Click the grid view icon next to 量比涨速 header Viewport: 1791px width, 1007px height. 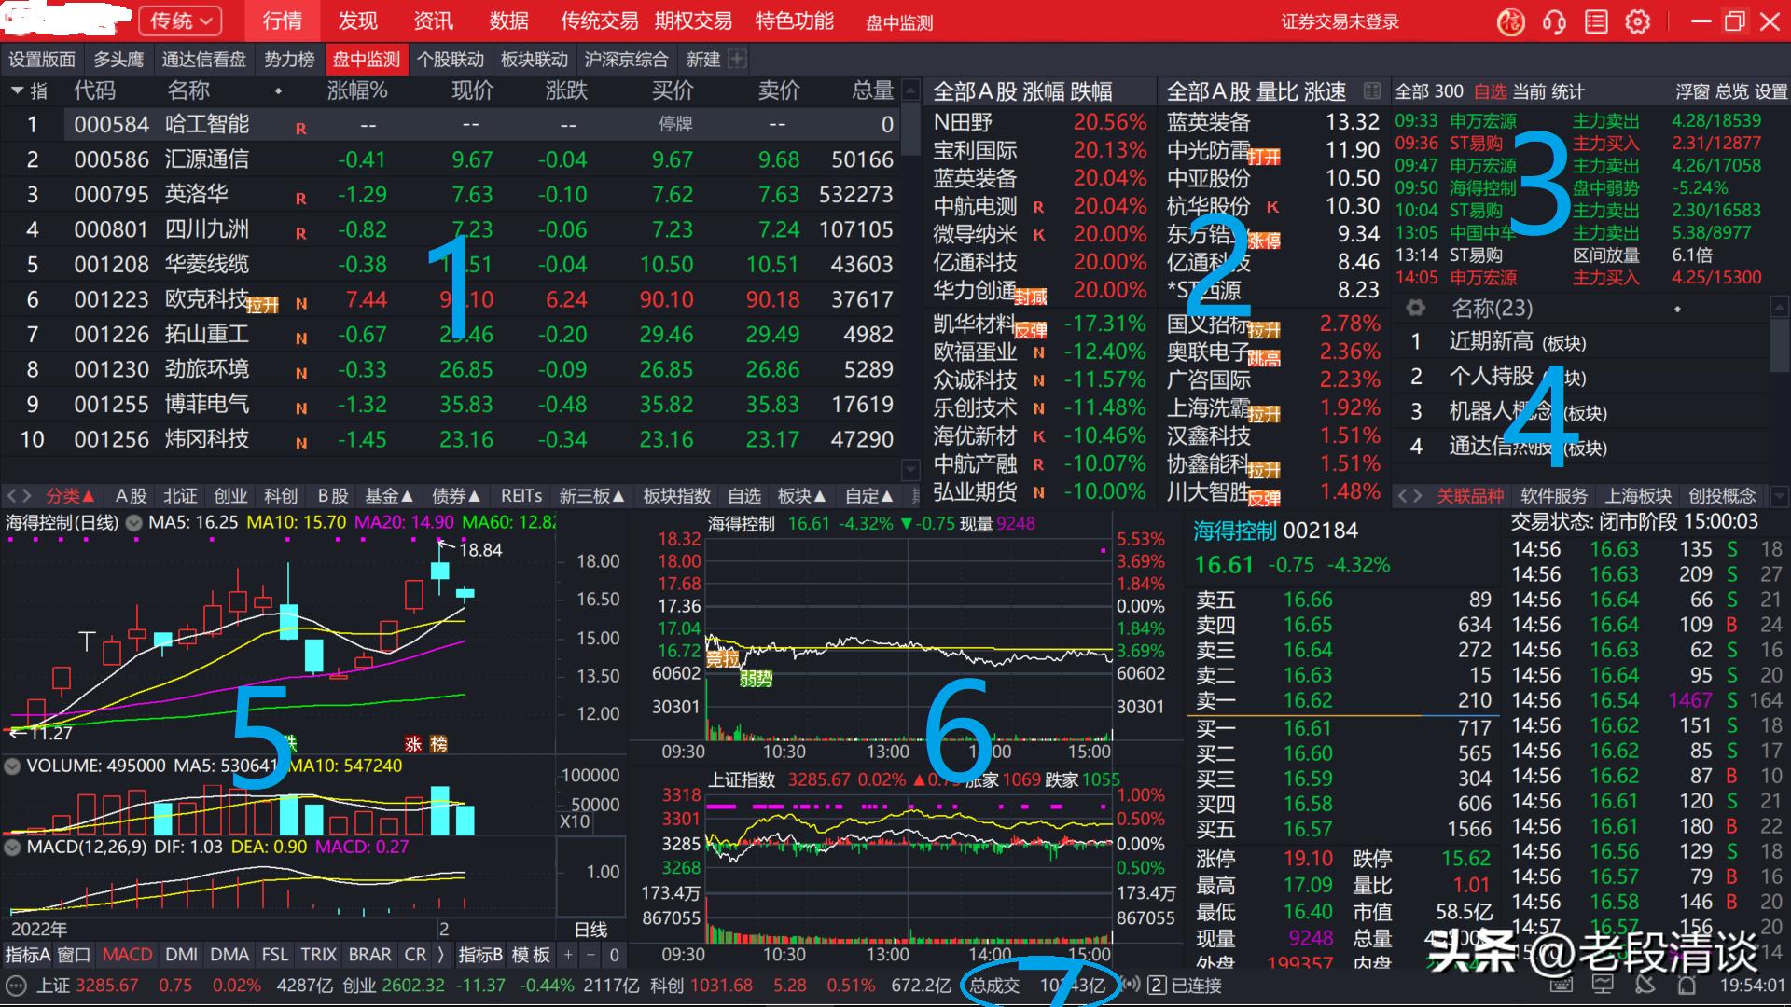tap(1372, 90)
